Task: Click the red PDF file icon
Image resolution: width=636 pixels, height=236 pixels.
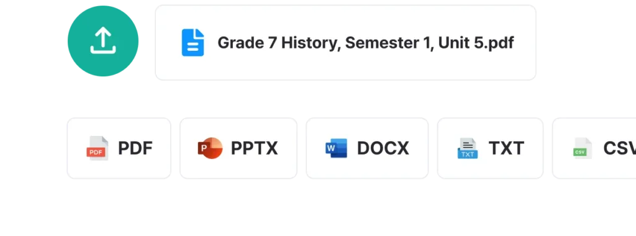Action: (x=98, y=148)
